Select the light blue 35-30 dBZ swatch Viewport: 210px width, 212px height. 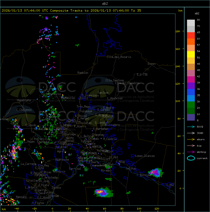pos(191,98)
